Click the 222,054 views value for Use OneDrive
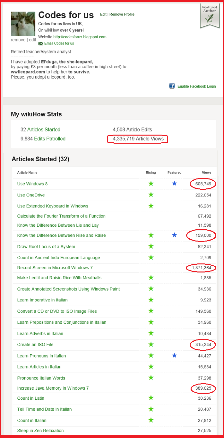Viewport: 224px width, 438px height. click(x=203, y=195)
